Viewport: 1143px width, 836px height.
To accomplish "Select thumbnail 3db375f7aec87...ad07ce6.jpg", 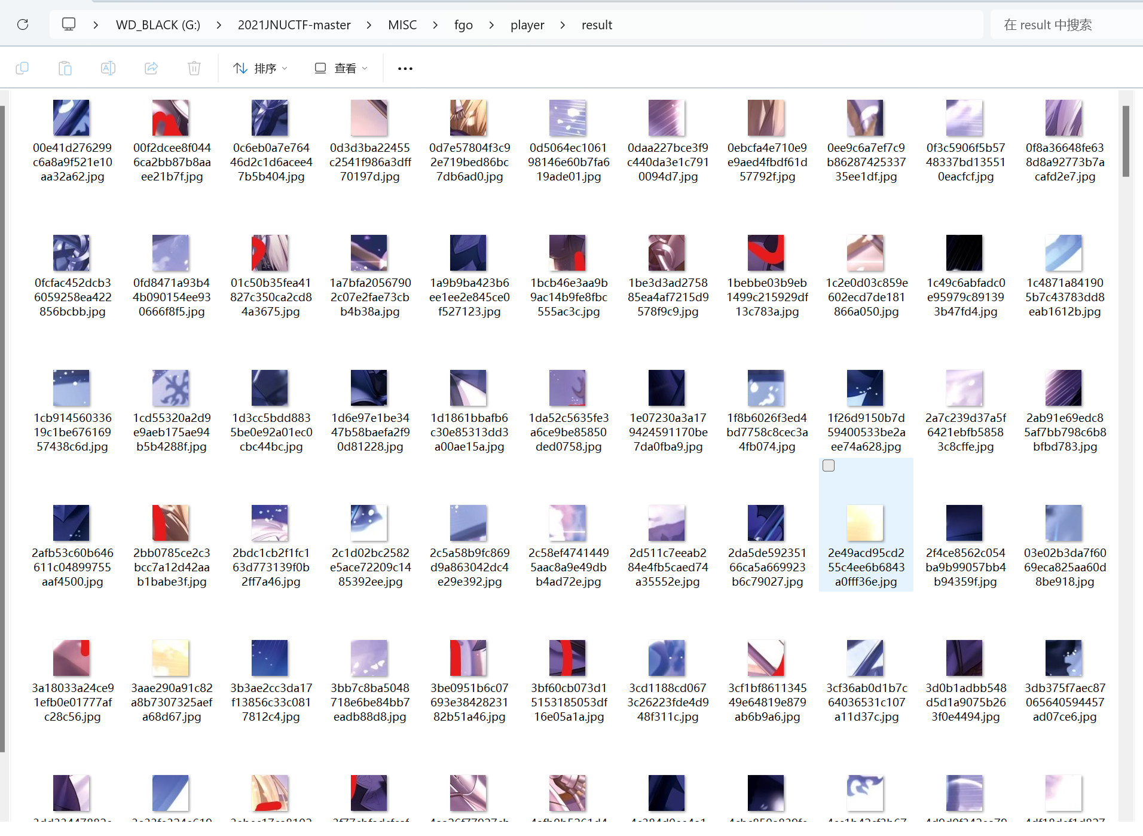I will tap(1063, 658).
